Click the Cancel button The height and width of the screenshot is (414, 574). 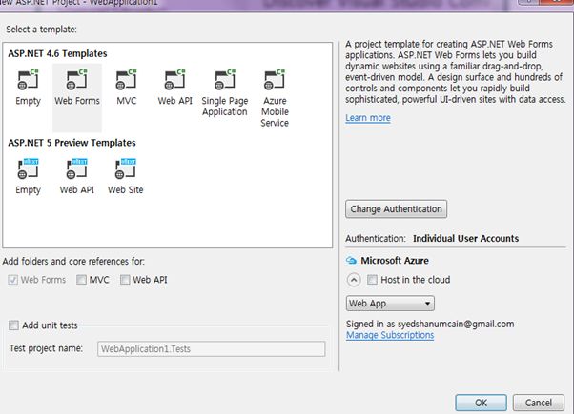pyautogui.click(x=539, y=403)
